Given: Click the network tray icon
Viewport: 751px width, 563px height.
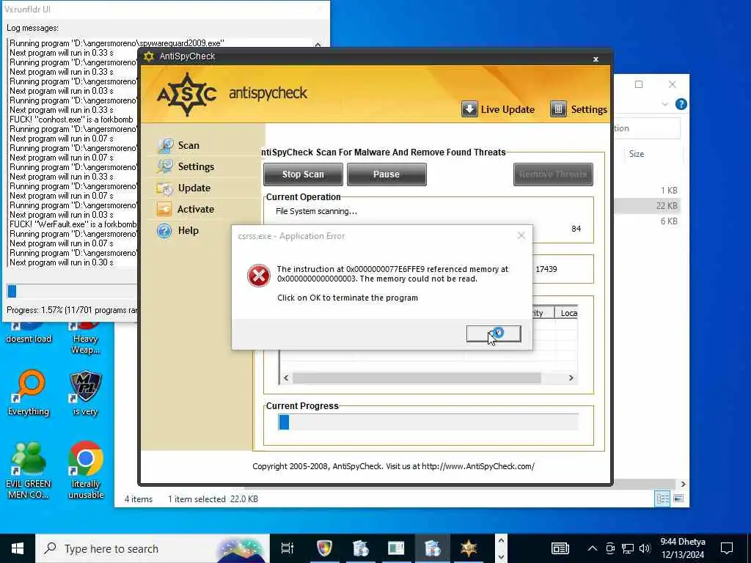Looking at the screenshot, I should pos(628,548).
